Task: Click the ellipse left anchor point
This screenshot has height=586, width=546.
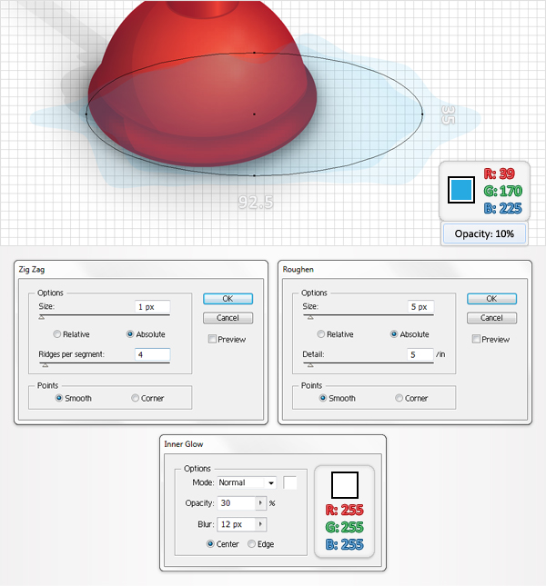Action: (x=86, y=114)
